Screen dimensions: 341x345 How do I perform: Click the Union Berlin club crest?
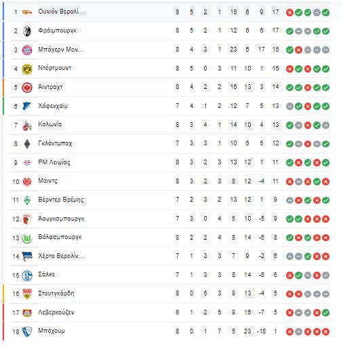[x=27, y=12]
